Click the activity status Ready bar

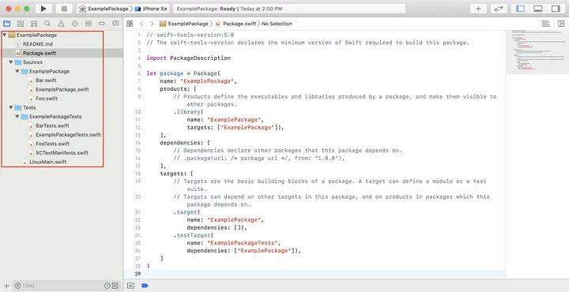point(289,9)
